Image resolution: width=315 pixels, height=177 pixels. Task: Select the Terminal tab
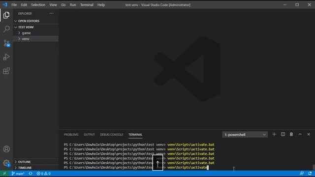click(x=135, y=135)
